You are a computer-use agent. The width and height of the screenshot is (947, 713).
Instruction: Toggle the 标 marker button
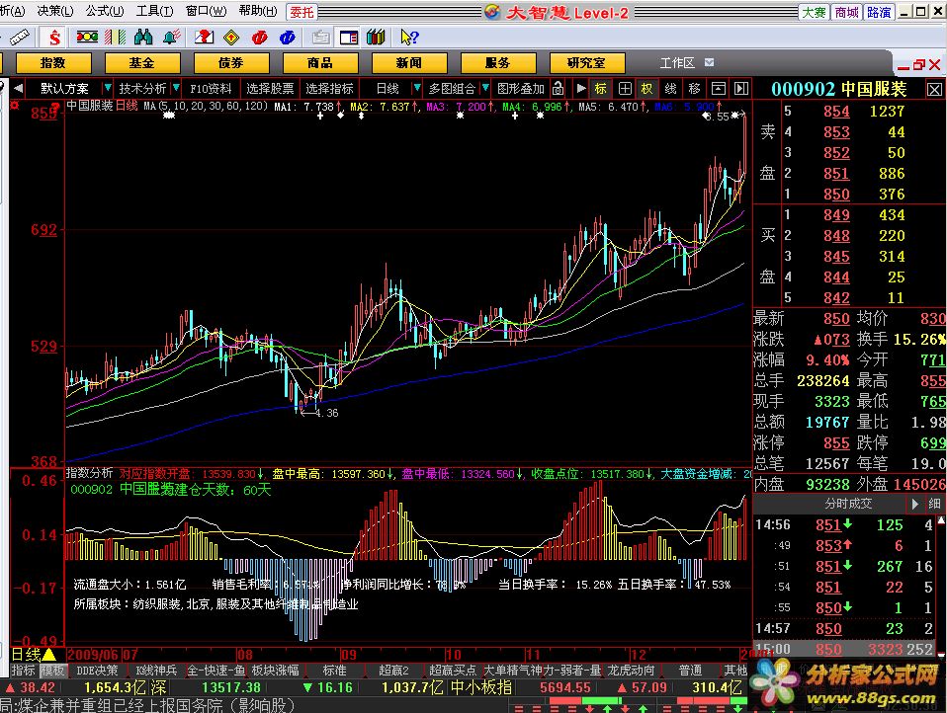pos(601,89)
